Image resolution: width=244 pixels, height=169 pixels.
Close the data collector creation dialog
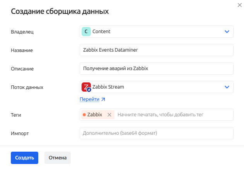click(x=239, y=5)
